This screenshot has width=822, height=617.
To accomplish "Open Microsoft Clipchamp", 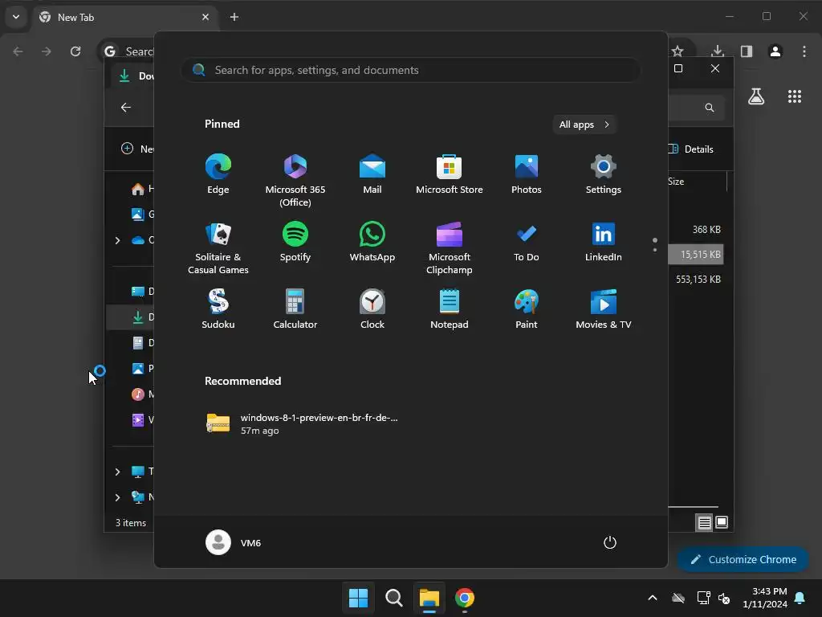I will pos(450,248).
